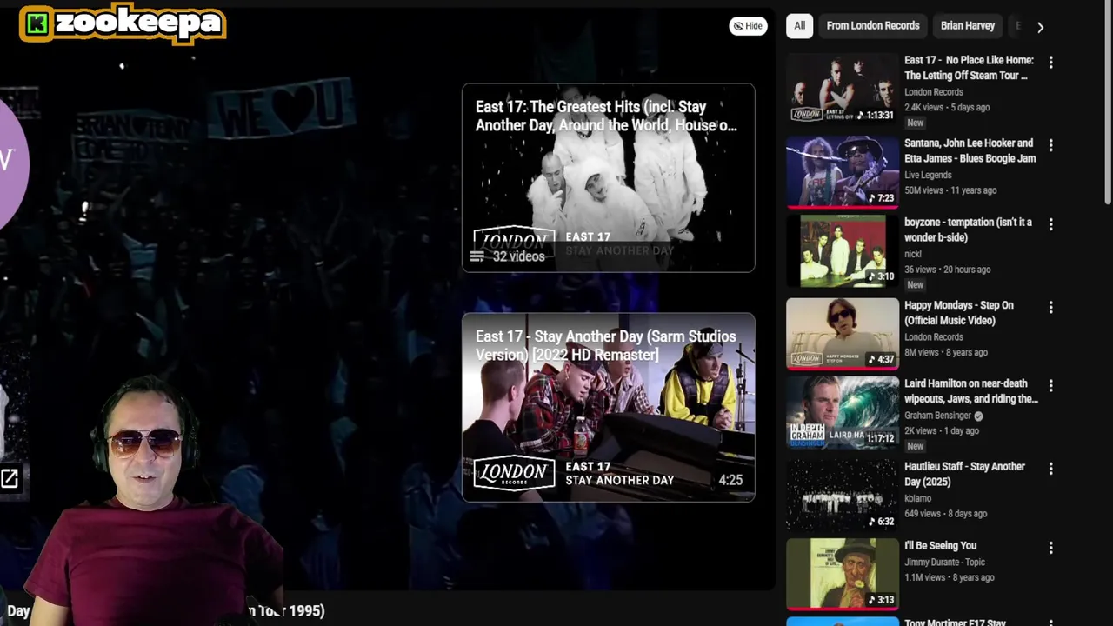Open options menu for Hautlieu Staff video

[x=1050, y=469]
